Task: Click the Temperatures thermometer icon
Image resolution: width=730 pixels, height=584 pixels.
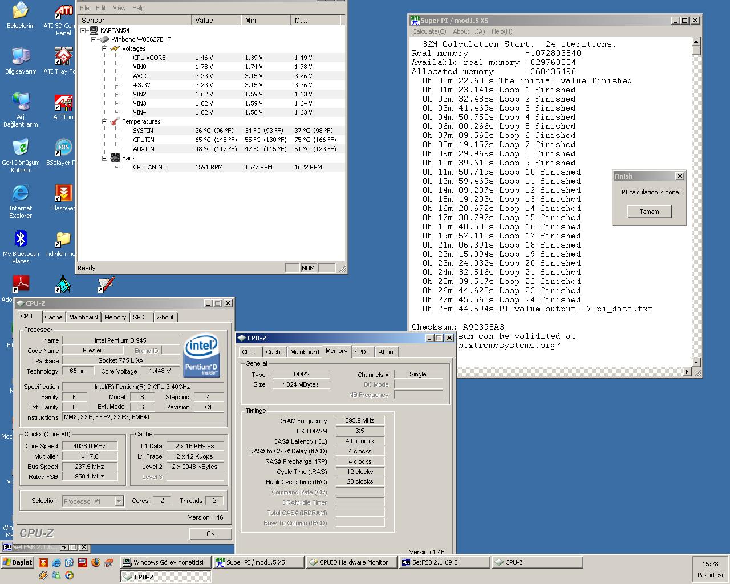Action: pyautogui.click(x=115, y=121)
